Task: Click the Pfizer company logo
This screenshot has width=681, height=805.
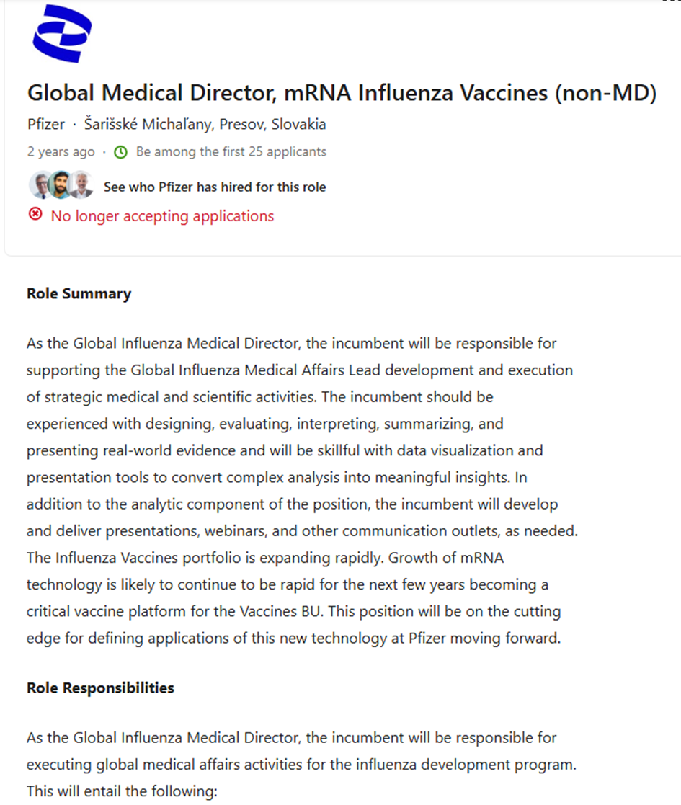Action: [62, 33]
